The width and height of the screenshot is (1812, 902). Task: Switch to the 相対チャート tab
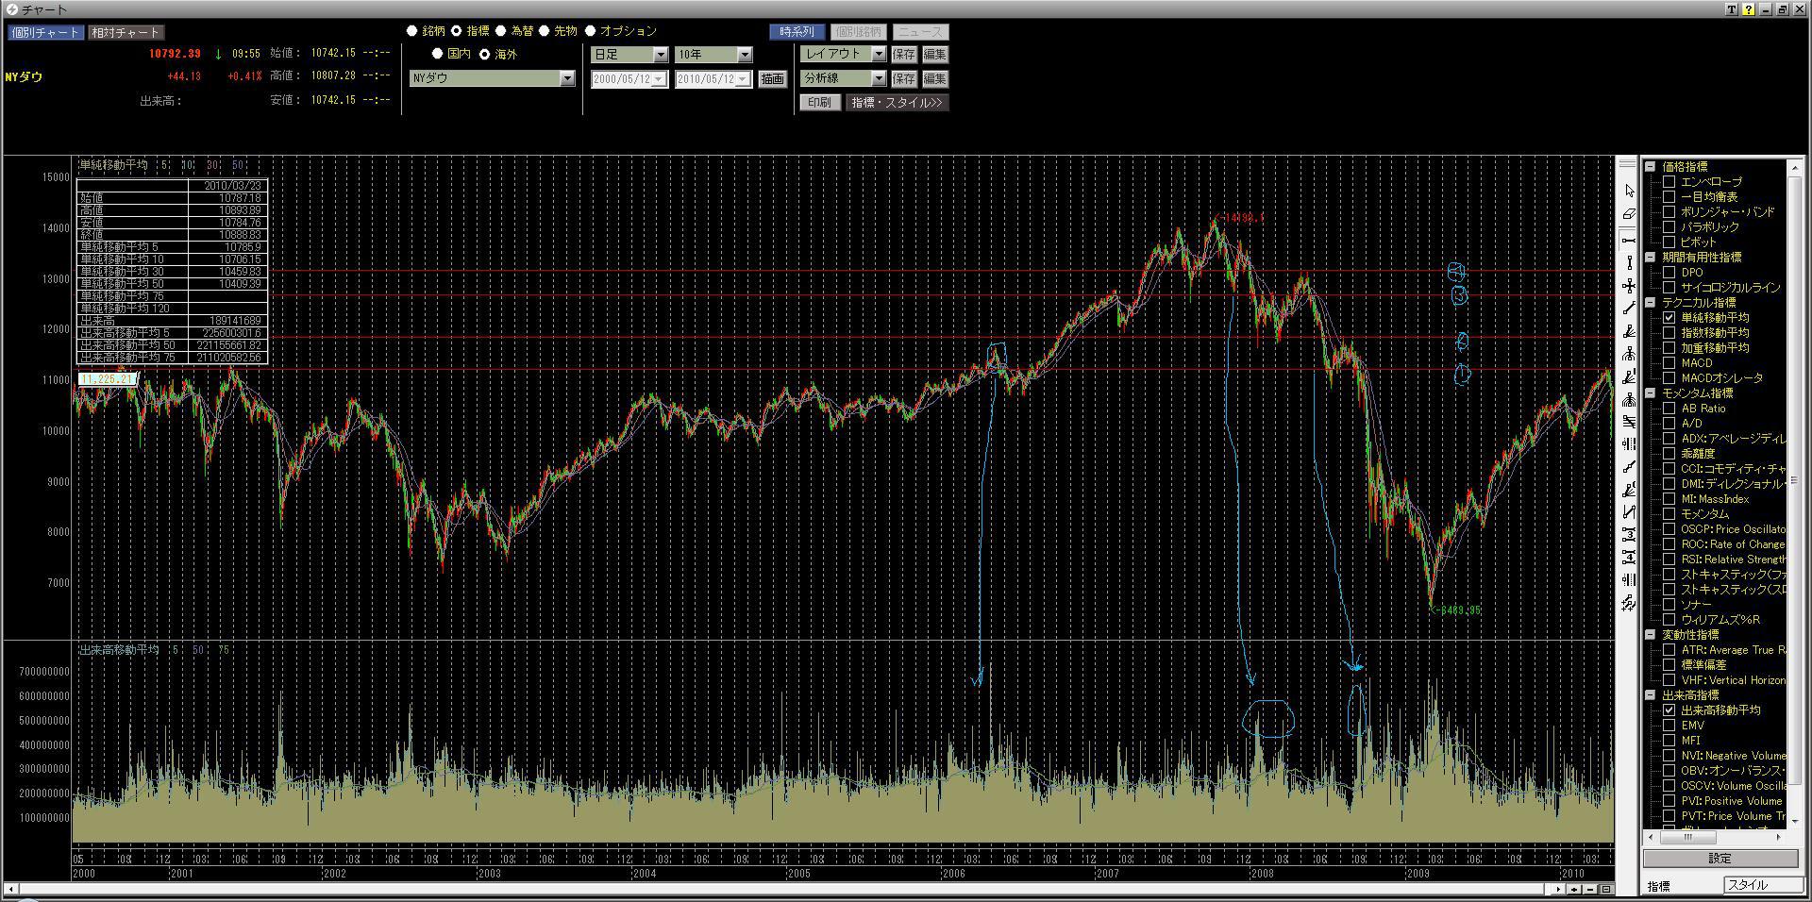(126, 32)
